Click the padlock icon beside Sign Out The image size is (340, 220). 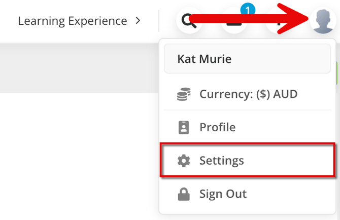tap(184, 194)
